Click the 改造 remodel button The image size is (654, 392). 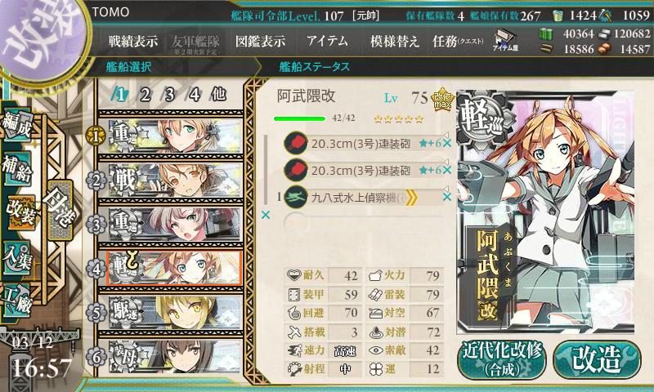[597, 360]
